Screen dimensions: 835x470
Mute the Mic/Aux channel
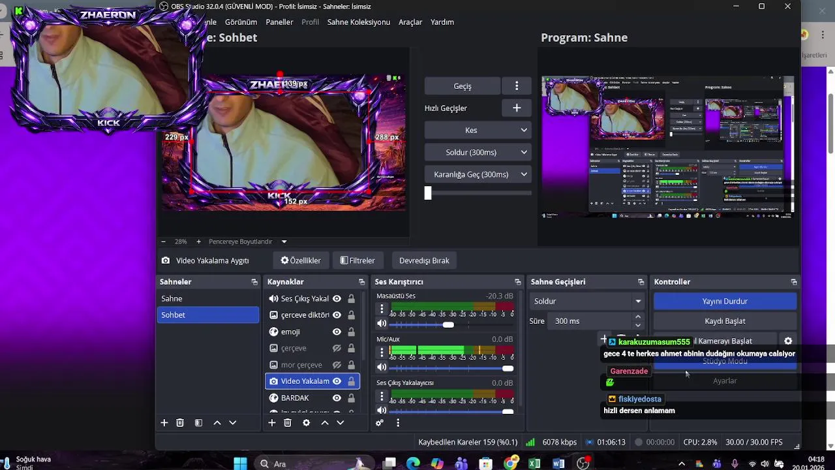(382, 368)
